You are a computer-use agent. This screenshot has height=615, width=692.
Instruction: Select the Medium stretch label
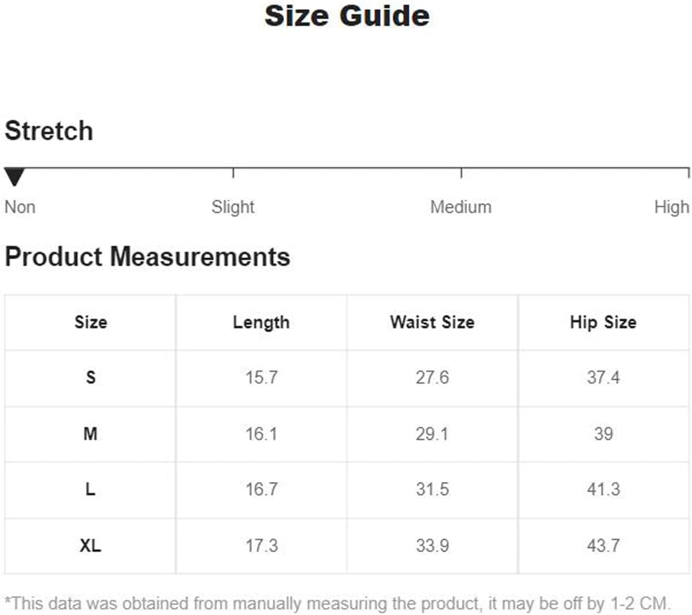[x=461, y=207]
